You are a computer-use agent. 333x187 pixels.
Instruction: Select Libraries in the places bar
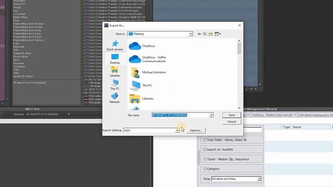(114, 72)
